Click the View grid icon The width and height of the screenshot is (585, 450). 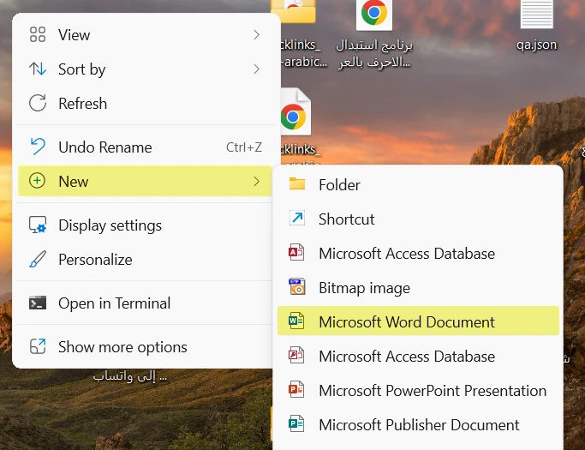[38, 34]
